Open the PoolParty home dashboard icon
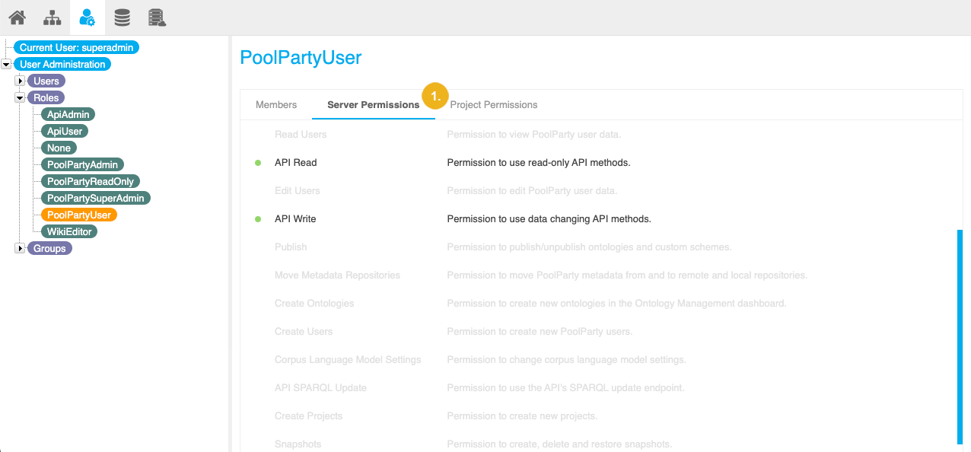Viewport: 971px width, 452px height. click(x=17, y=17)
